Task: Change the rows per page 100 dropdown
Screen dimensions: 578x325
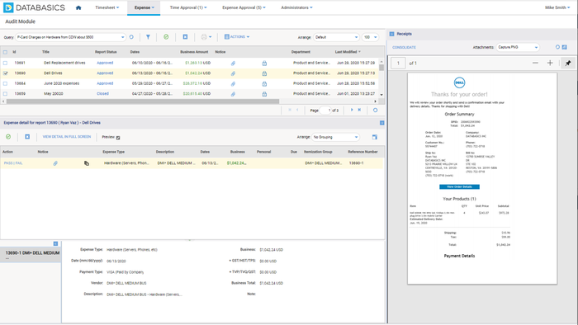Action: click(370, 37)
